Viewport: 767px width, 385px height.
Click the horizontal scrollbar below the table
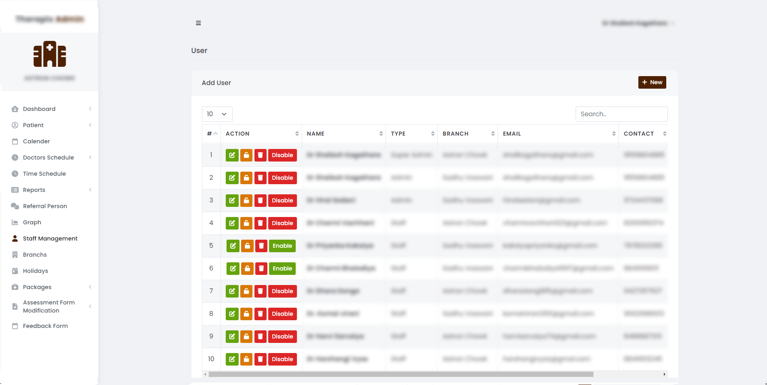coord(400,374)
